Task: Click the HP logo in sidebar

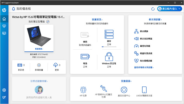Action: (x=4, y=10)
